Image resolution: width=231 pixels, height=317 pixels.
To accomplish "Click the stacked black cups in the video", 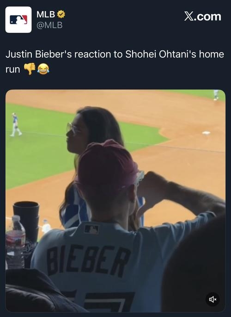I will [26, 219].
